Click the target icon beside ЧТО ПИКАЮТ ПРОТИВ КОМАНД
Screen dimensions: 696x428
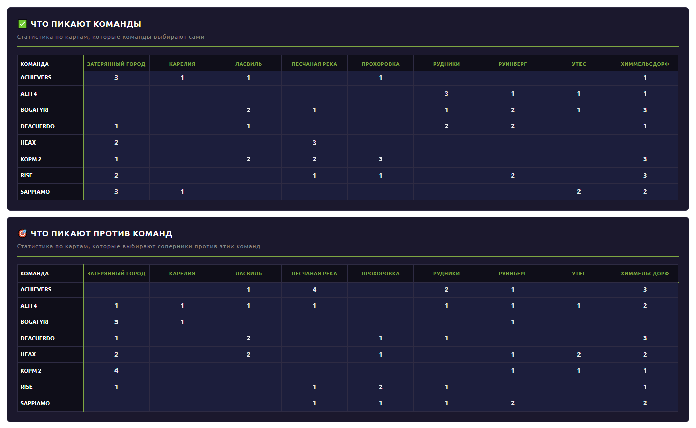[x=22, y=233]
